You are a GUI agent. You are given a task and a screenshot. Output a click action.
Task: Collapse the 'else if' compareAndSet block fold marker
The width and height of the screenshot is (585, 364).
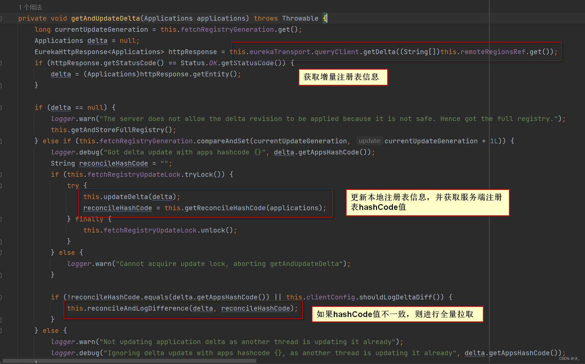click(x=1, y=141)
